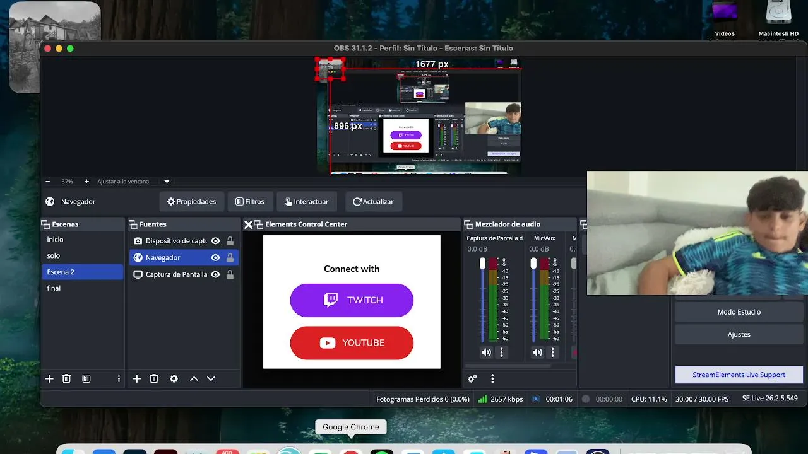Click Fotogramas Perdidos 0 (0.0%) status
Image resolution: width=808 pixels, height=454 pixels.
pos(423,399)
